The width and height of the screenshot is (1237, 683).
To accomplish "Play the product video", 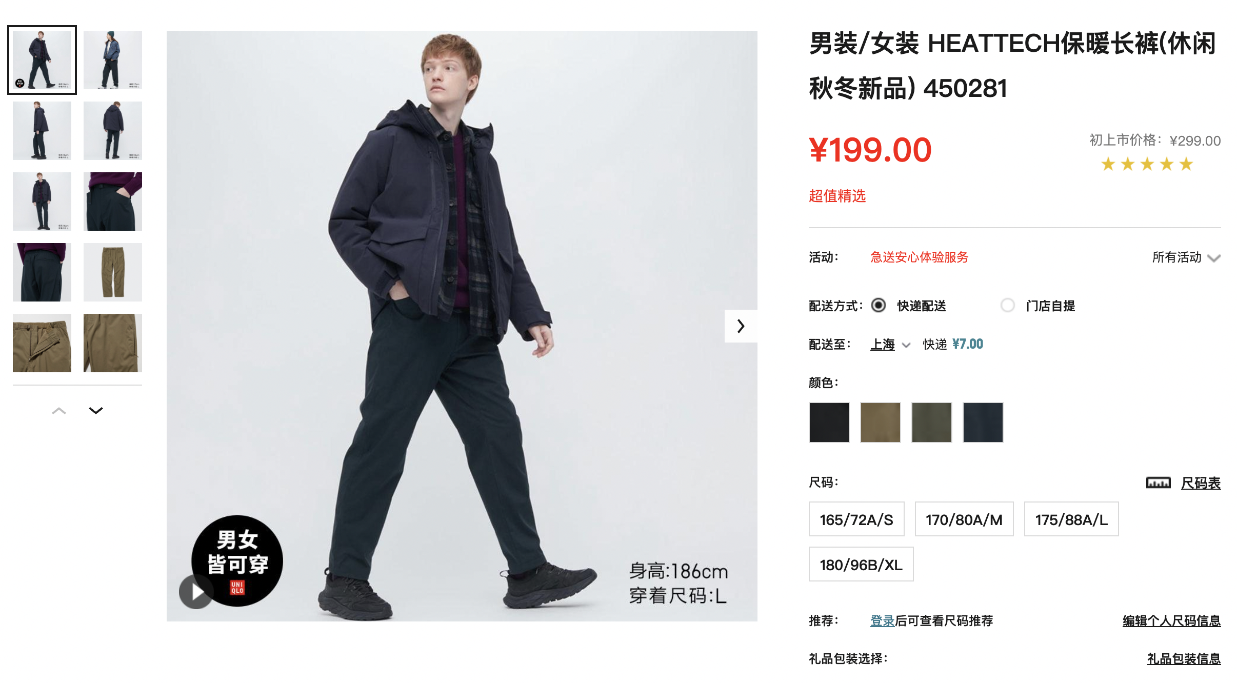I will click(x=196, y=592).
